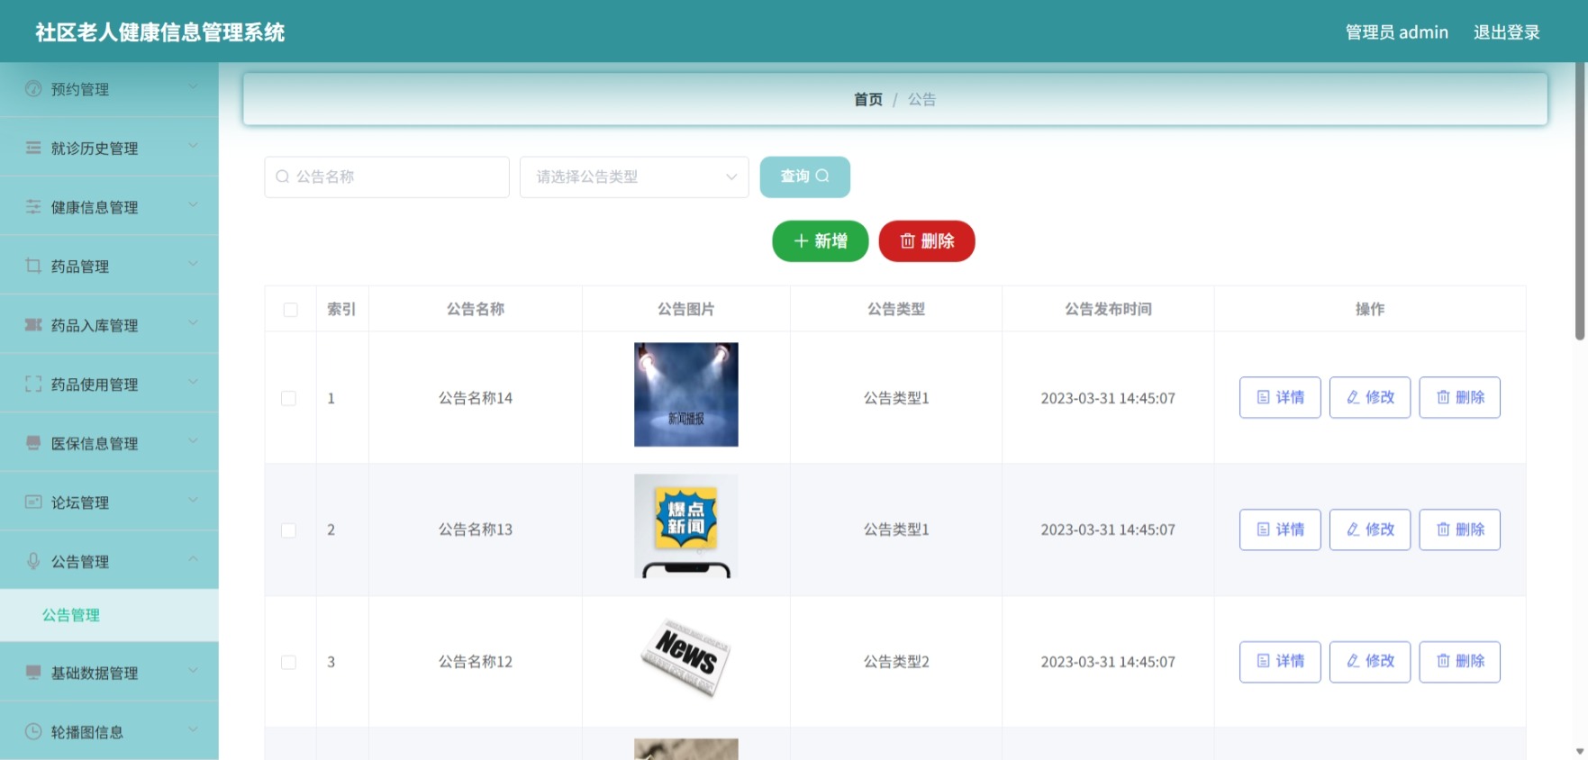Toggle the select-all checkbox in table header

290,310
